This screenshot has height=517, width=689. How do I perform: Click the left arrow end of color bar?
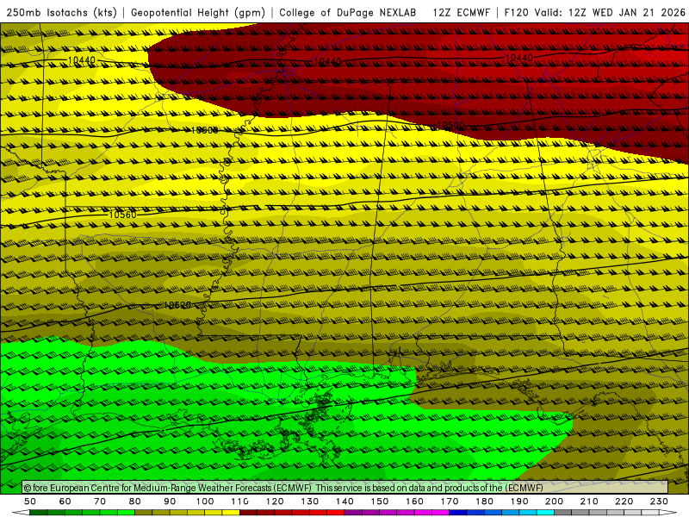tap(21, 512)
